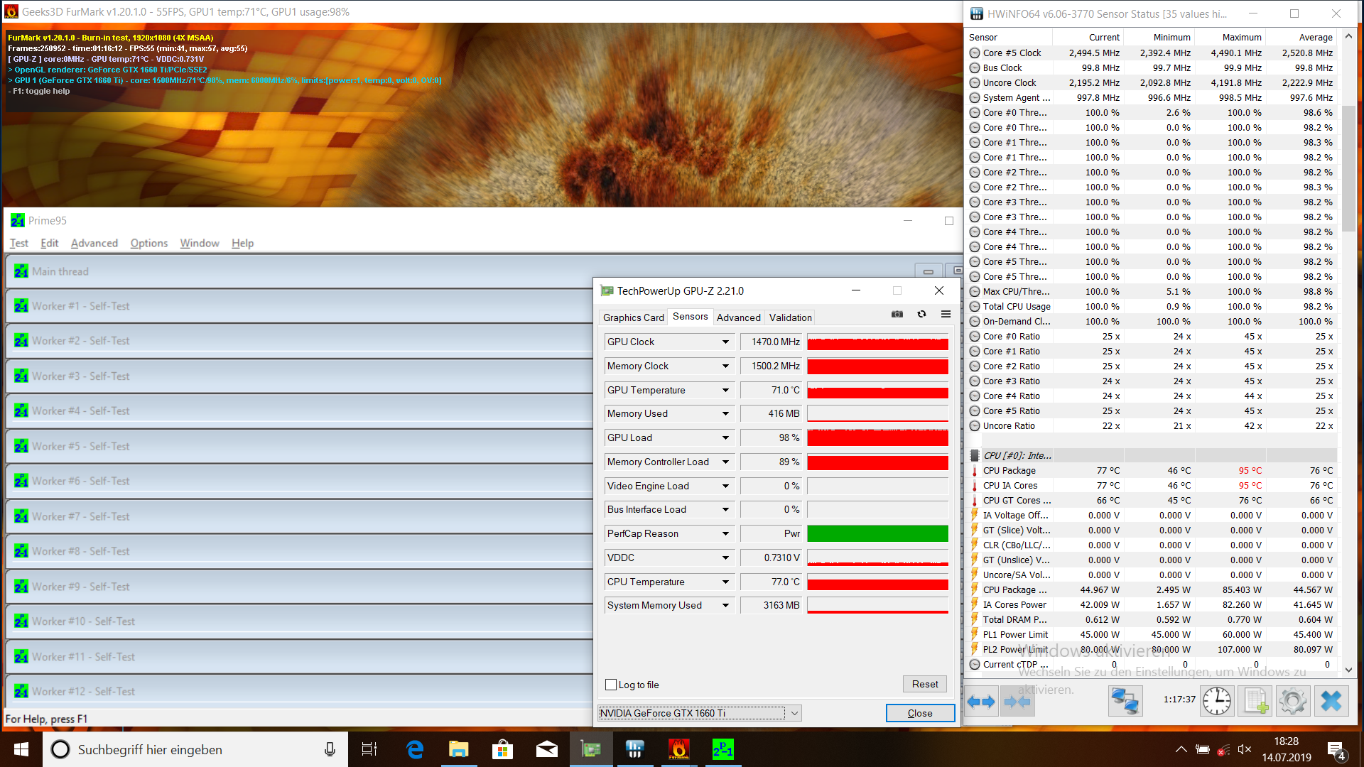
Task: Open GPU-Z hamburger menu icon
Action: (946, 314)
